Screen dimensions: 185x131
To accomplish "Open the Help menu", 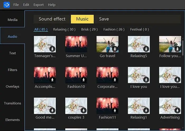I will [52, 5].
